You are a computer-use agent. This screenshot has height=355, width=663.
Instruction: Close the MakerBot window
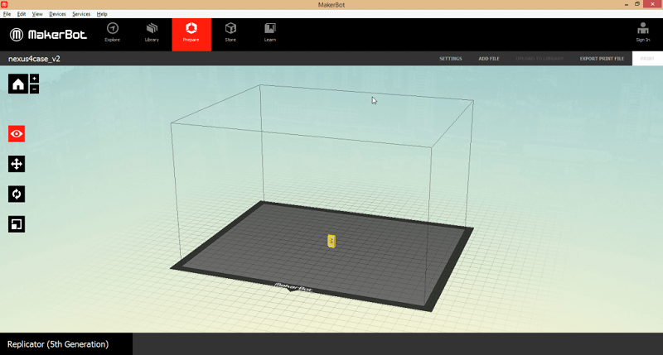(653, 4)
